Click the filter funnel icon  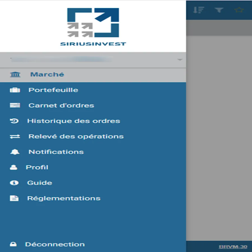[x=219, y=10]
